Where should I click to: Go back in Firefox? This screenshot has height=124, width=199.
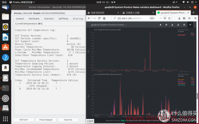89,18
